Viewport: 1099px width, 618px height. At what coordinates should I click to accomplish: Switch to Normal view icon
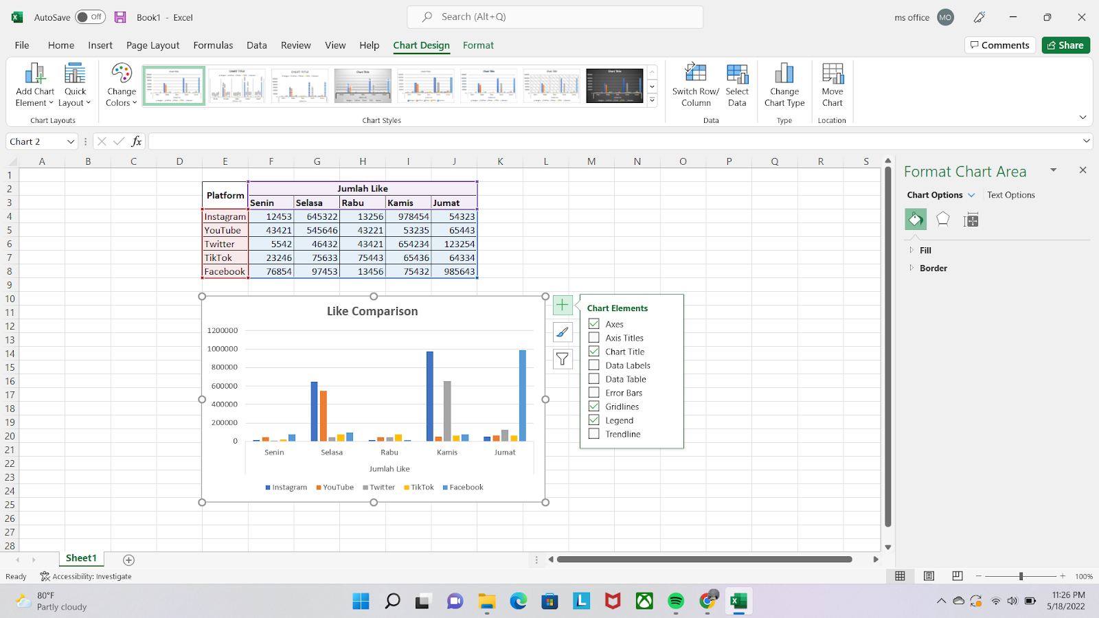[x=900, y=576]
